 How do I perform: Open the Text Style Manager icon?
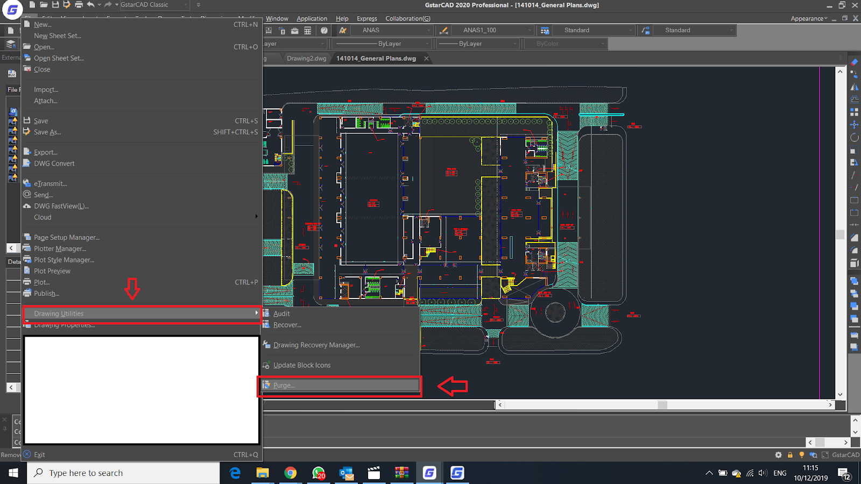pyautogui.click(x=342, y=30)
